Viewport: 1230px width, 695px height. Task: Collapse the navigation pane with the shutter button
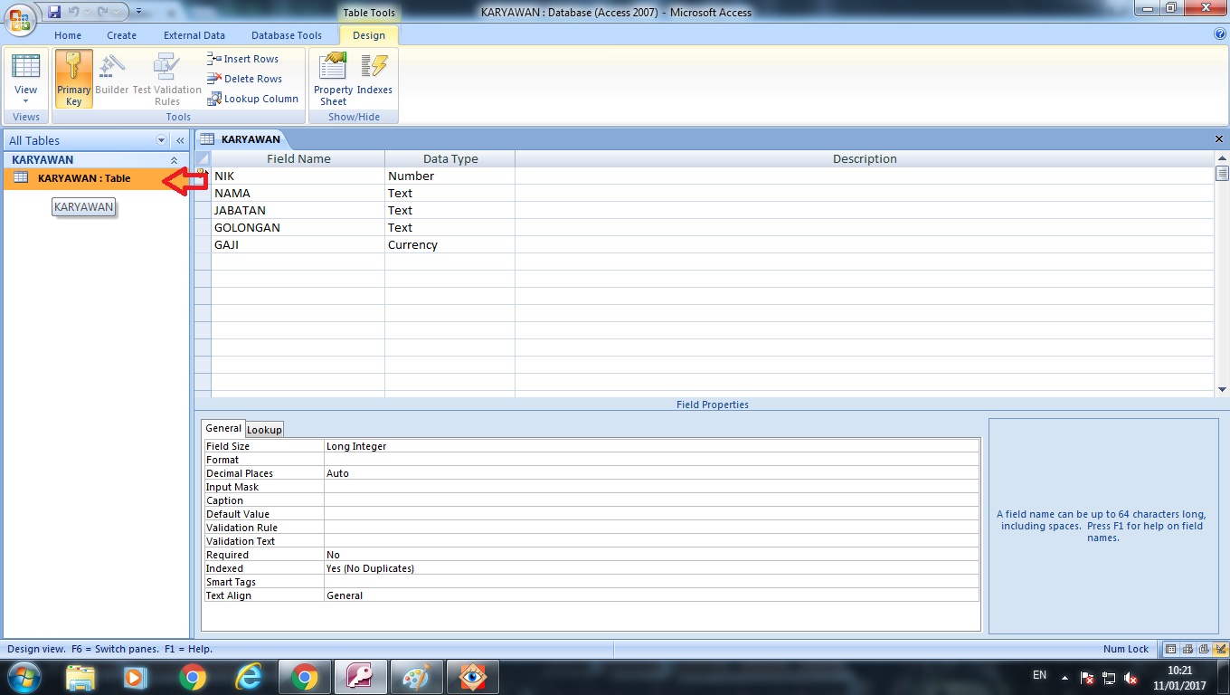click(180, 140)
